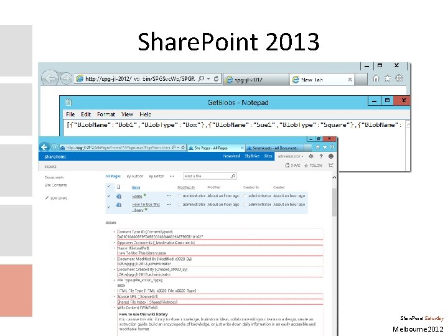
Task: Click the focus on content icon
Action: tap(331, 165)
